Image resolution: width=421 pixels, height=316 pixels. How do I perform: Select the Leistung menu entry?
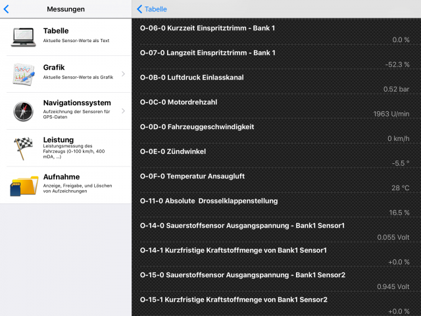click(66, 148)
